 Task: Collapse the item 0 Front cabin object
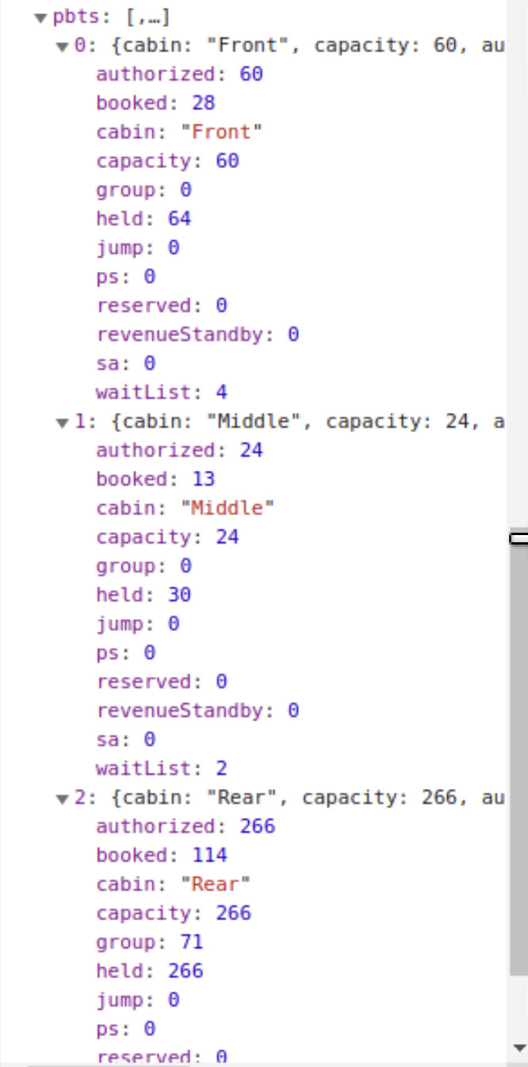tap(62, 47)
